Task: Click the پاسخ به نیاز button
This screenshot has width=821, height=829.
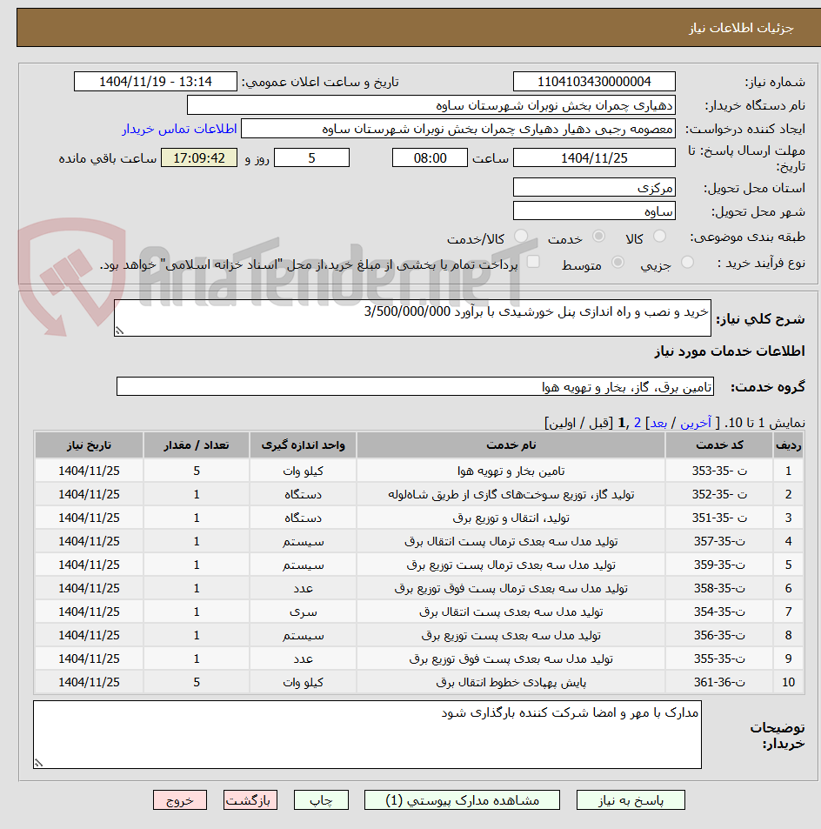Action: pyautogui.click(x=631, y=800)
